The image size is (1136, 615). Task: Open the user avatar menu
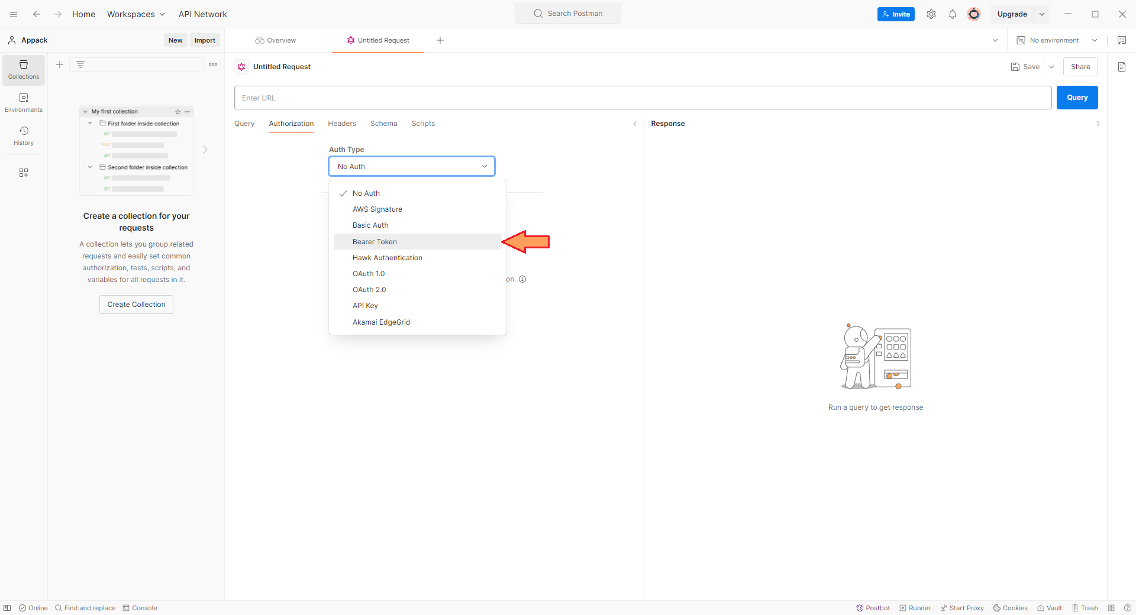974,14
